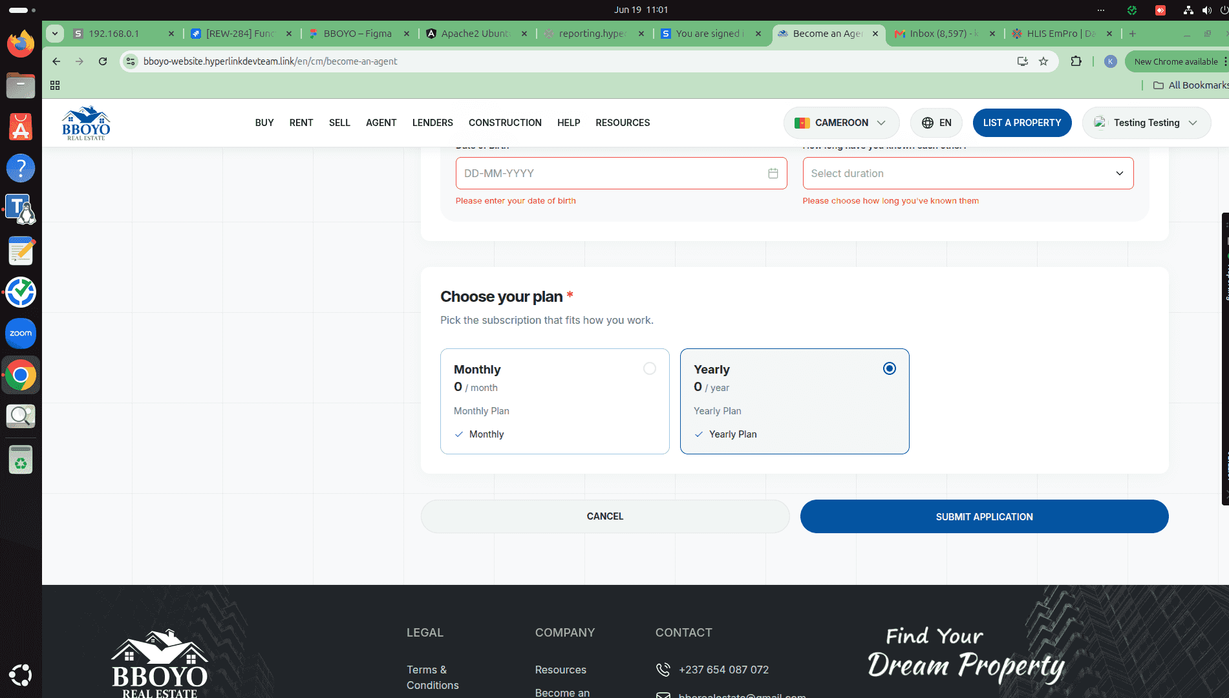Click the Google Chrome dock icon
Screen dimensions: 1229x698
21,375
